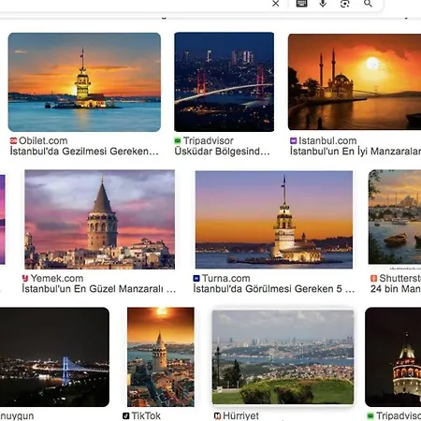The image size is (421, 421).
Task: Open Tripadvisor Bosphorus bridge night thumbnail
Action: pos(224,81)
